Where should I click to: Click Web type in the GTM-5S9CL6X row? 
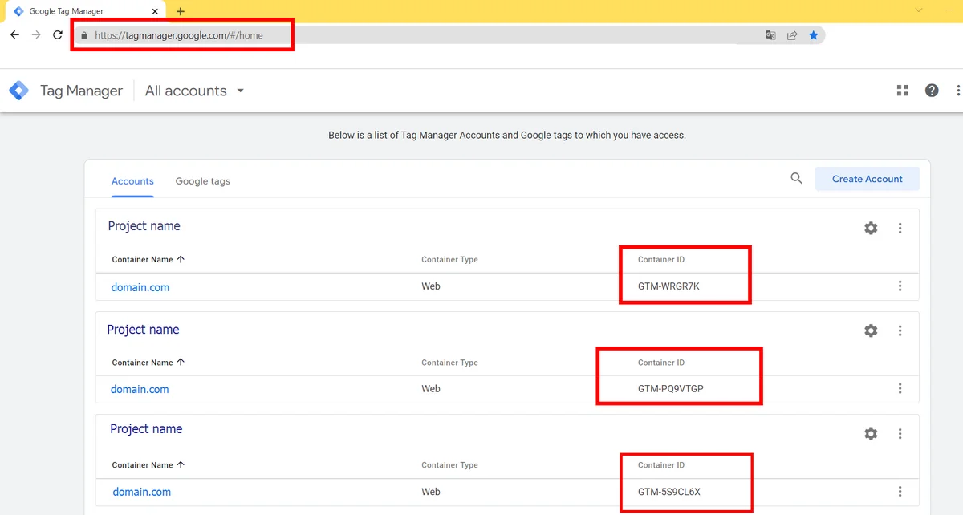click(x=431, y=492)
